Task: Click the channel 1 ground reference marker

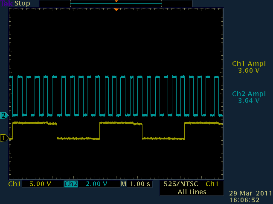Action: [x=4, y=138]
